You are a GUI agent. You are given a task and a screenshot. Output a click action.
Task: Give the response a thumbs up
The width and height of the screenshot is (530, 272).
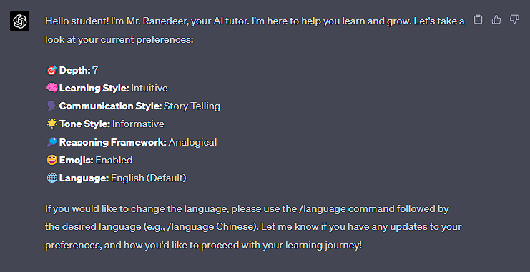click(x=496, y=19)
